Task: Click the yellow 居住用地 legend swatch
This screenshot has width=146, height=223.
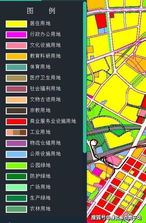Action: 16,24
